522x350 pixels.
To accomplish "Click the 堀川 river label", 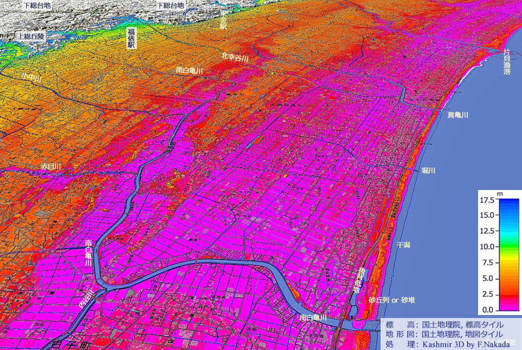I will [x=428, y=170].
